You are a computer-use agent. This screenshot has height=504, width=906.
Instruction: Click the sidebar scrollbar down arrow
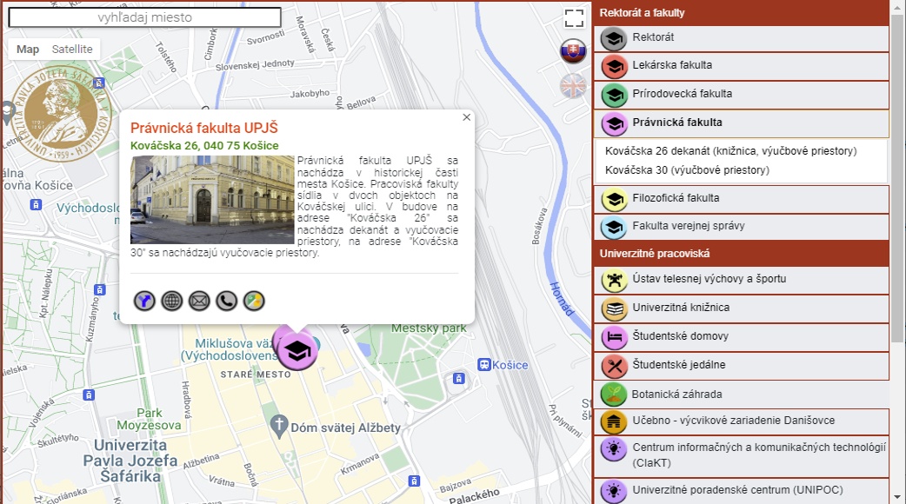(x=897, y=497)
